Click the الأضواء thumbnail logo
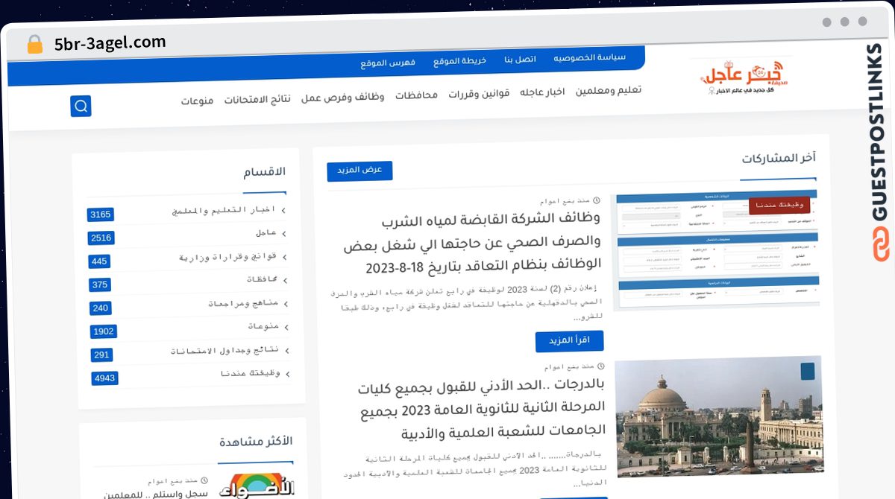Screen dimensions: 895x499 [257, 486]
